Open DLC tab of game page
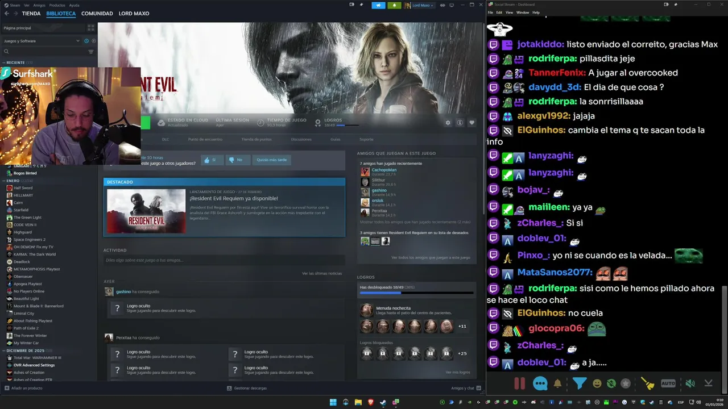Viewport: 728px width, 409px height. tap(166, 139)
